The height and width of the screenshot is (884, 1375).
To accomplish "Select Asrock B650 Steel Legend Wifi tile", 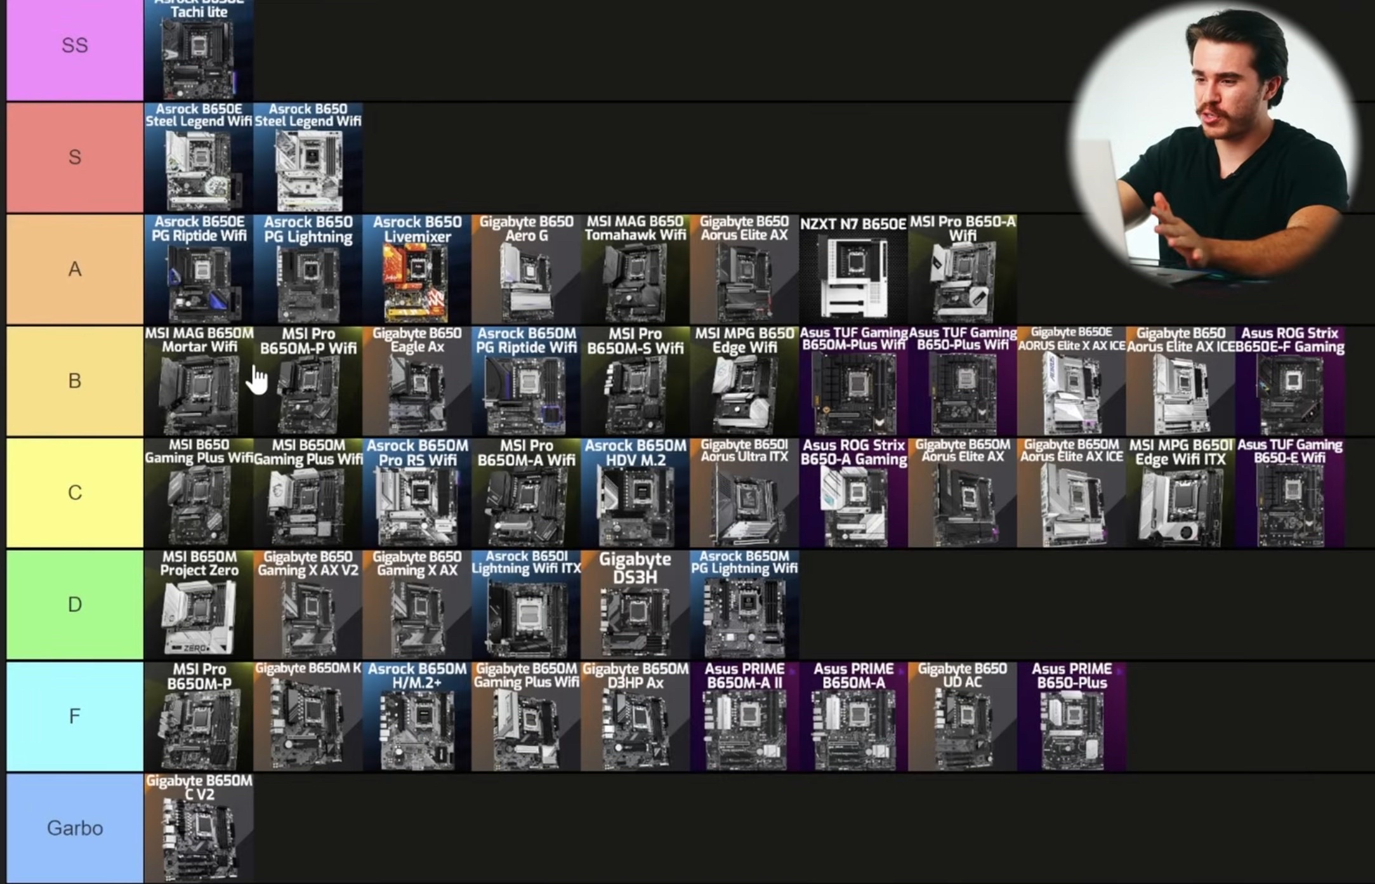I will tap(308, 157).
